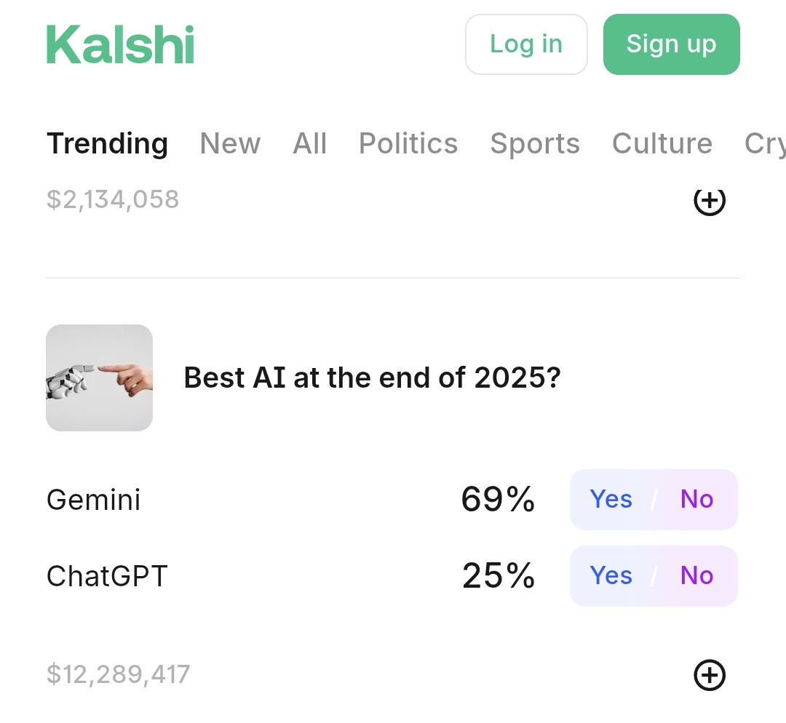Click the Gemini outcome label
Screen dimensions: 786x723
tap(94, 500)
